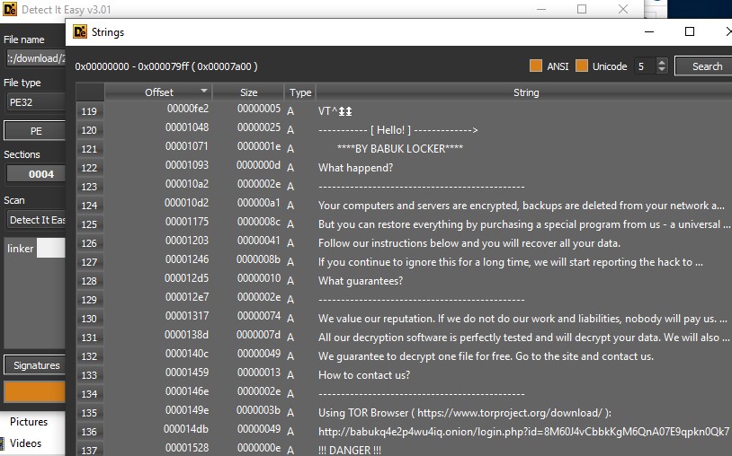Select the babukq4e2p4wu4iq.onion URL string

523,432
